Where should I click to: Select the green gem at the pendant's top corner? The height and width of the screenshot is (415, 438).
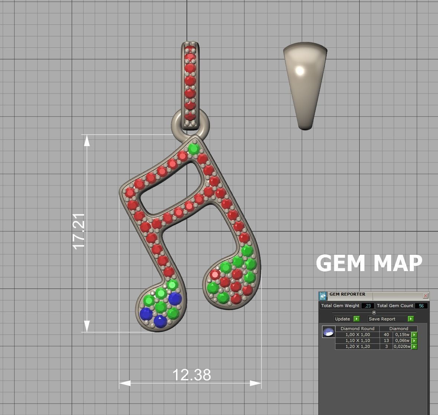194,149
